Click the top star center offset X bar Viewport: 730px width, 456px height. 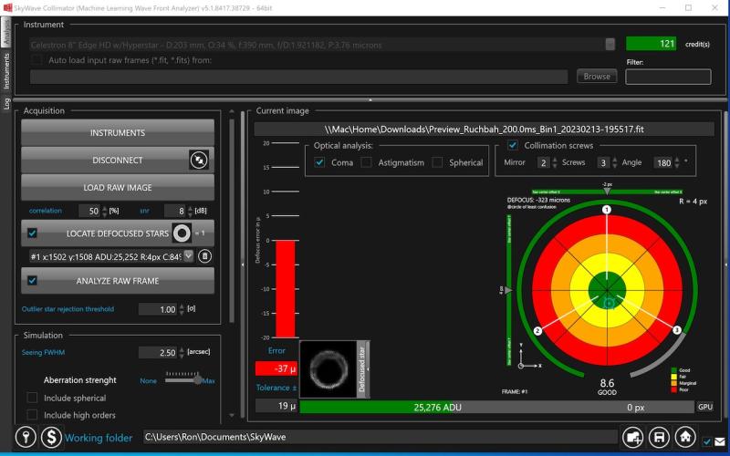(x=607, y=192)
